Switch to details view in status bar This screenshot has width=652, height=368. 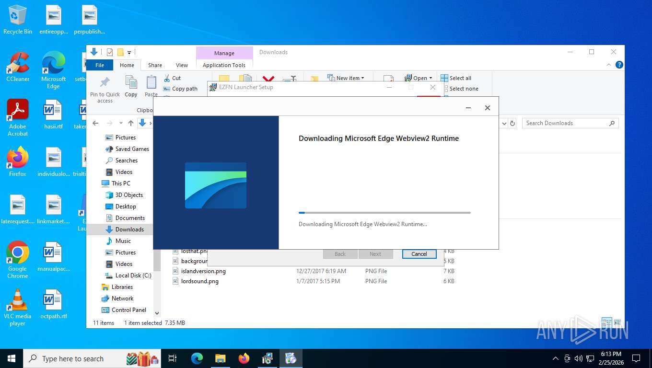[607, 322]
